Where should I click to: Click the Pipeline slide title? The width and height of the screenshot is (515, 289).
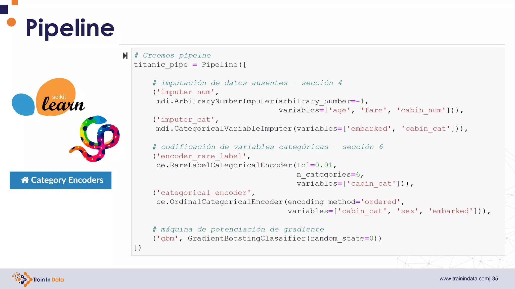(x=70, y=28)
